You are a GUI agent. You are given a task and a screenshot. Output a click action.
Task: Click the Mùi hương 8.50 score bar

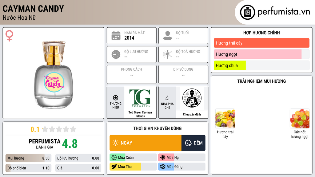pos(28,158)
